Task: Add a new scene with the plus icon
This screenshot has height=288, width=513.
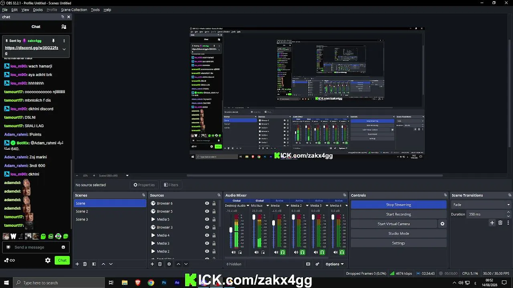Action: [77, 264]
